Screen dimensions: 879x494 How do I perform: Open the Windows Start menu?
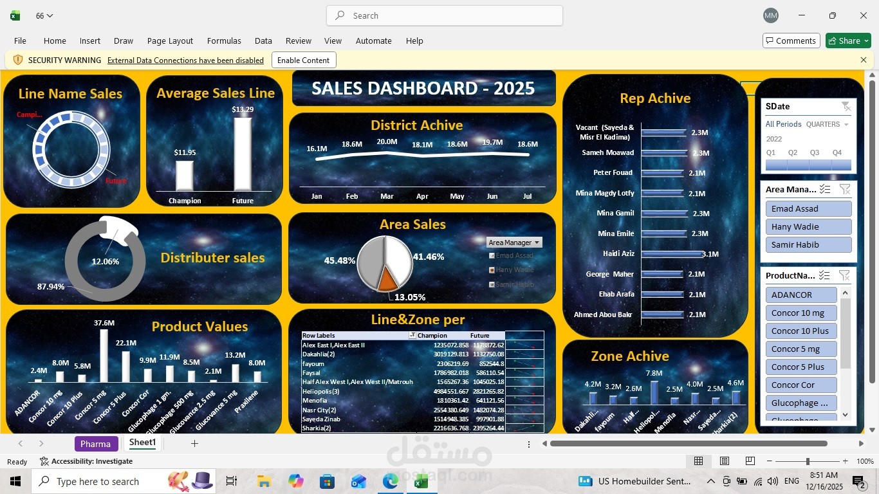pyautogui.click(x=15, y=481)
